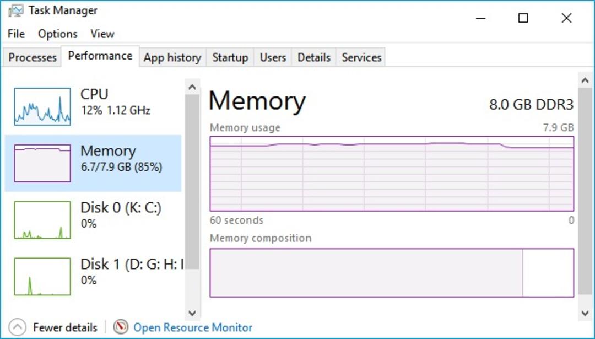Click right pane scroll up arrow
This screenshot has height=339, width=595.
(x=585, y=80)
